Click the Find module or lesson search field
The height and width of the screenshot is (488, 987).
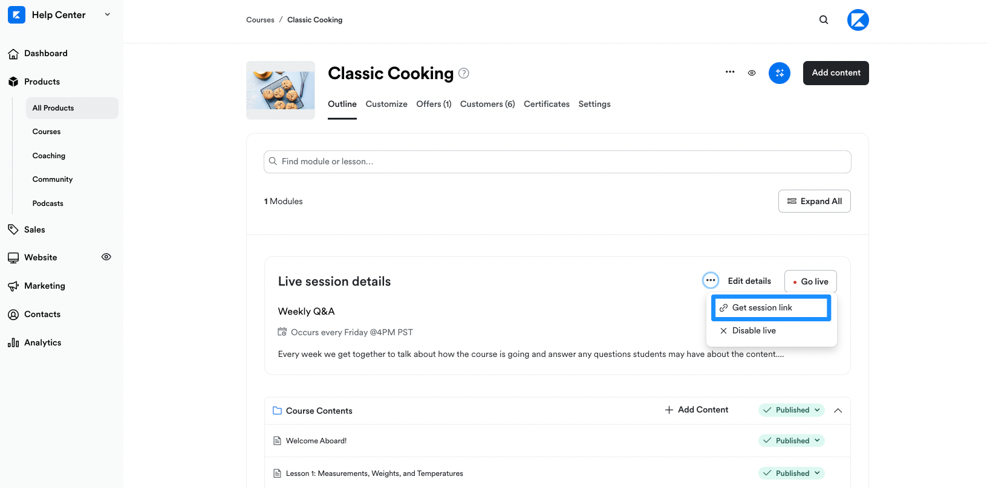(x=557, y=162)
